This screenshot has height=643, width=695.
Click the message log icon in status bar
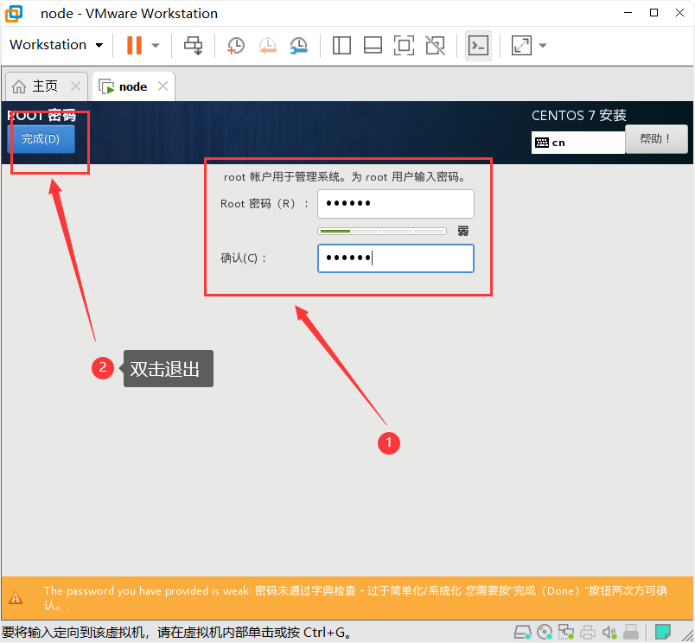(x=663, y=632)
